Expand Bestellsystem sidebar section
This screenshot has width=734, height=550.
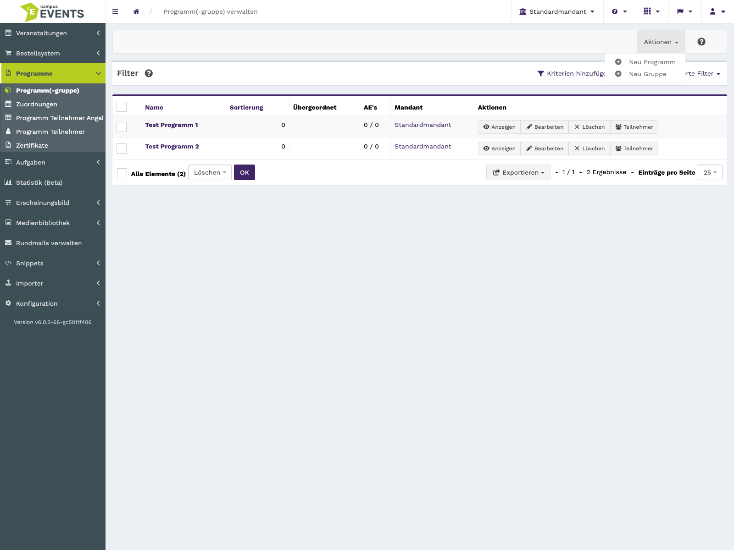coord(53,53)
